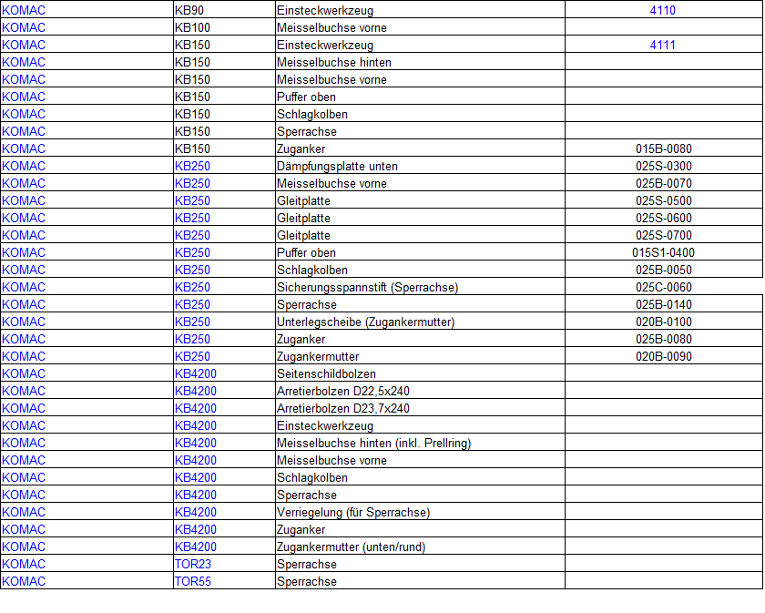Open KB4200 link beside Zugankermutter (unten/rund)
Image resolution: width=765 pixels, height=613 pixels.
pos(196,547)
